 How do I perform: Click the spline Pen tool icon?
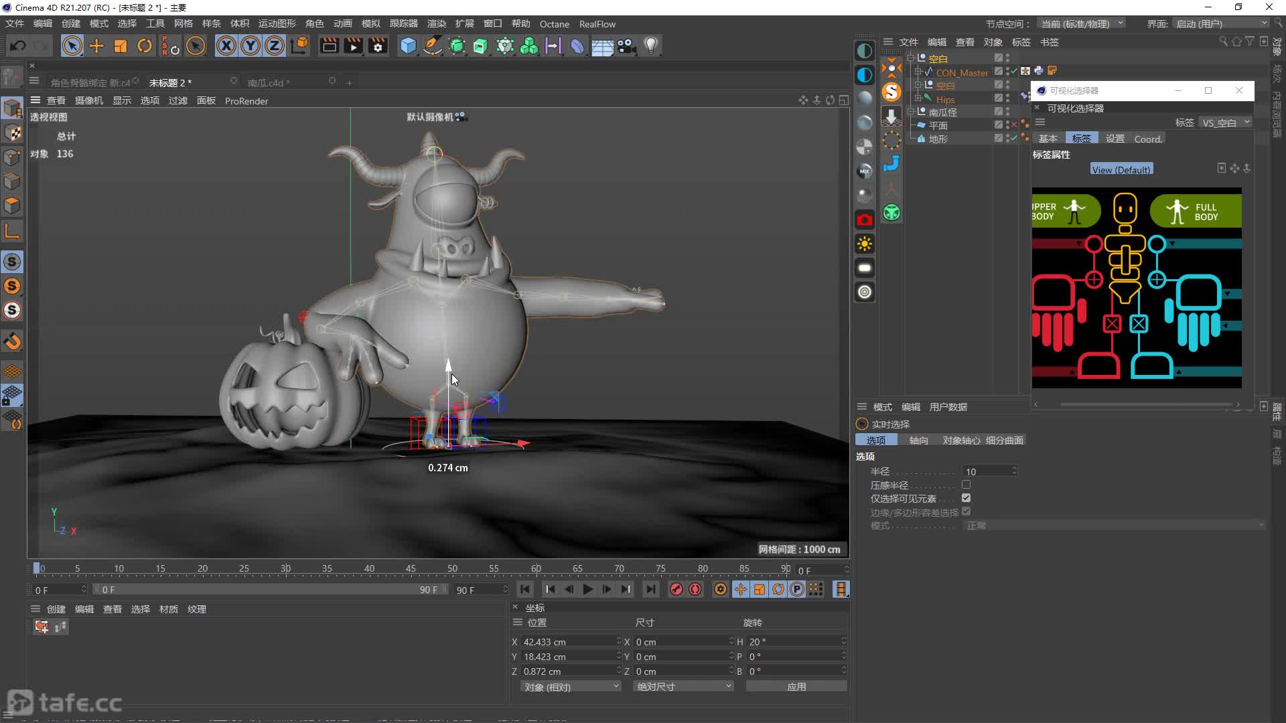click(433, 46)
